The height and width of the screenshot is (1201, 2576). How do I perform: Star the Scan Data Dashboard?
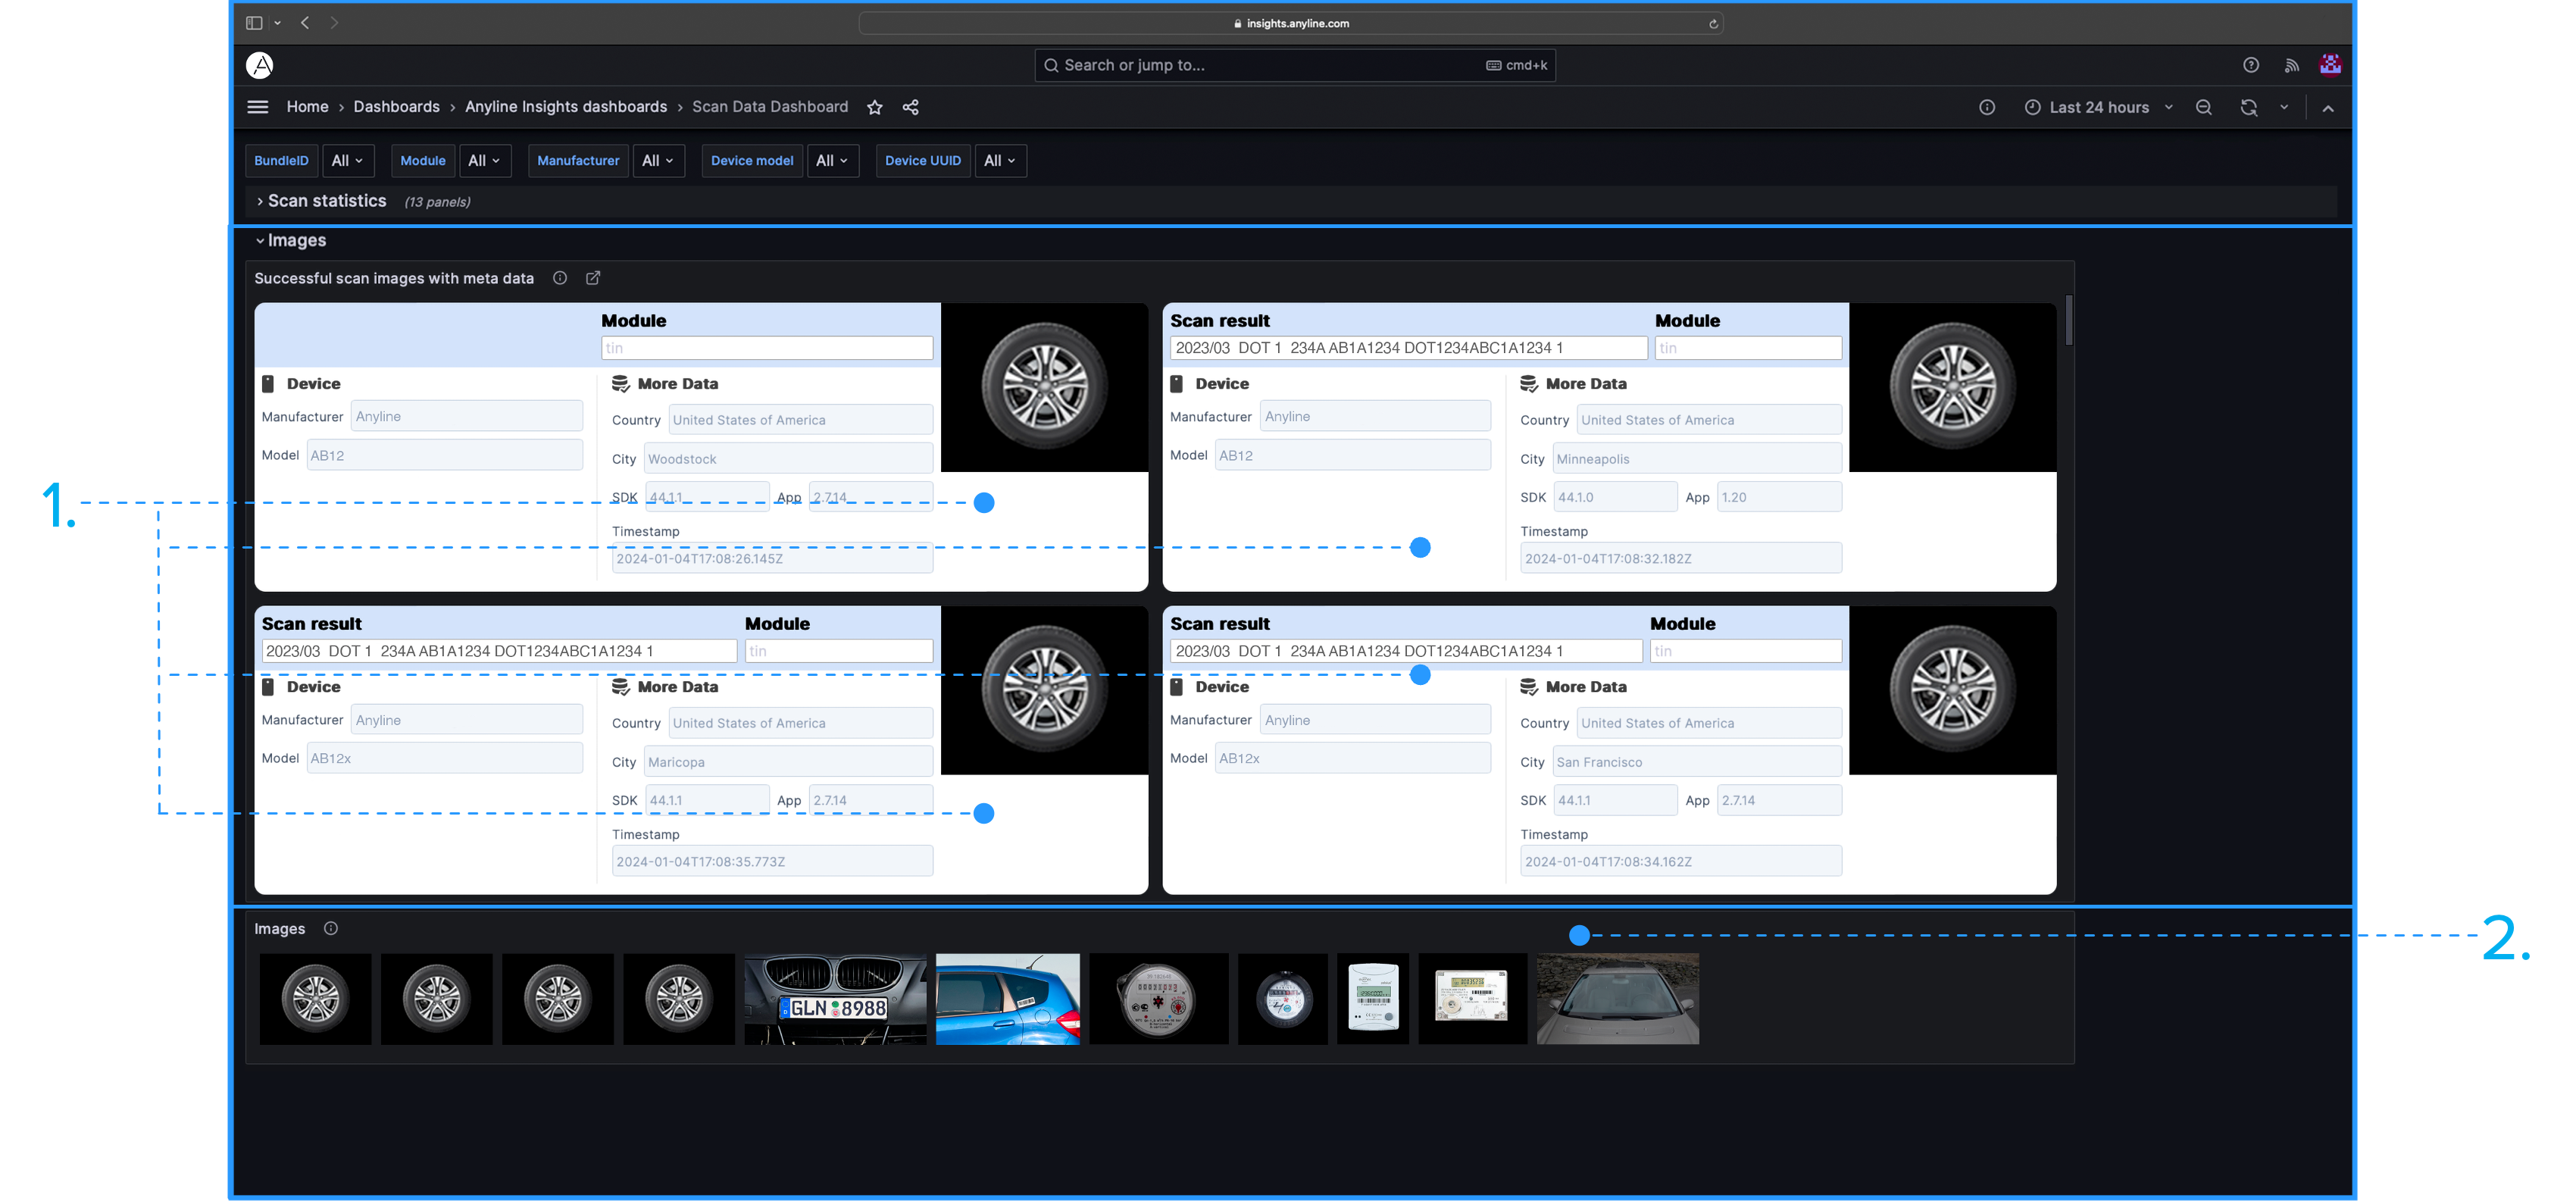tap(875, 107)
